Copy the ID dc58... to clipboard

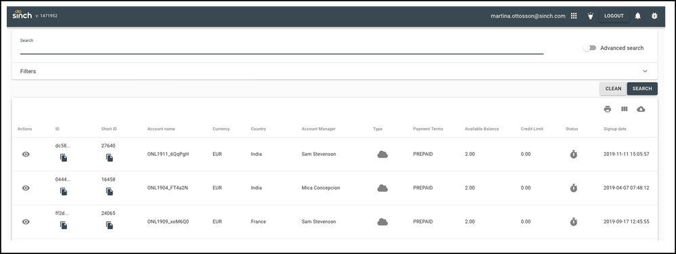(64, 158)
